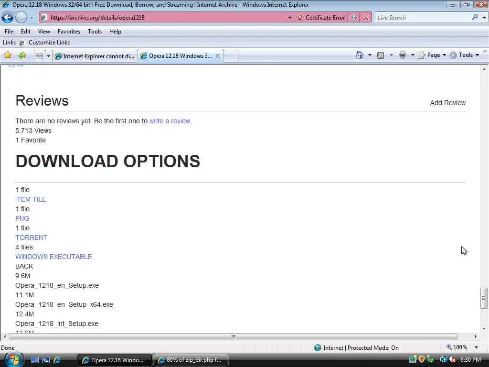489x367 pixels.
Task: Click the Certificate Error indicator
Action: tap(321, 18)
